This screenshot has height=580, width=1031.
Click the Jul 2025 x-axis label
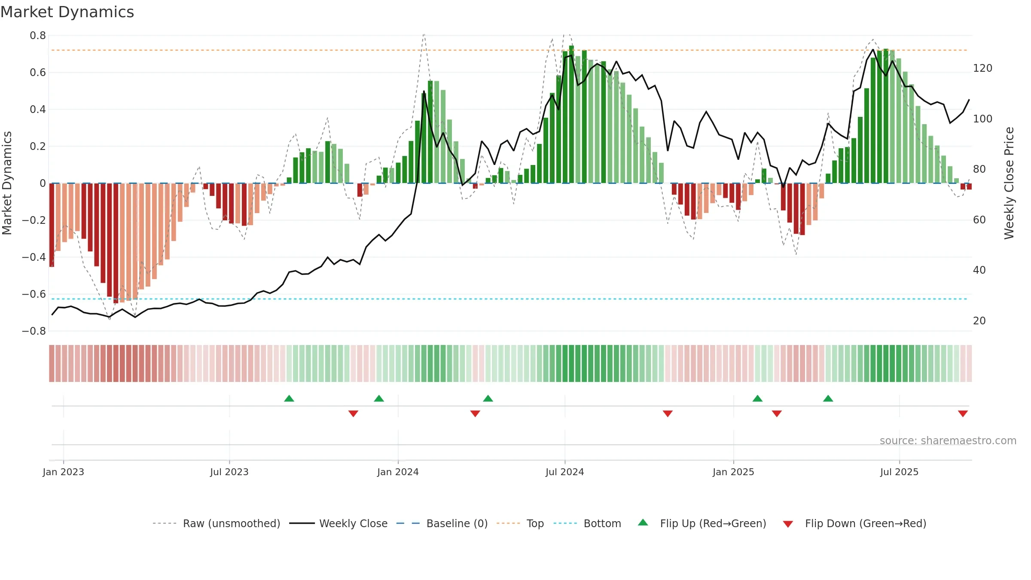pos(900,472)
